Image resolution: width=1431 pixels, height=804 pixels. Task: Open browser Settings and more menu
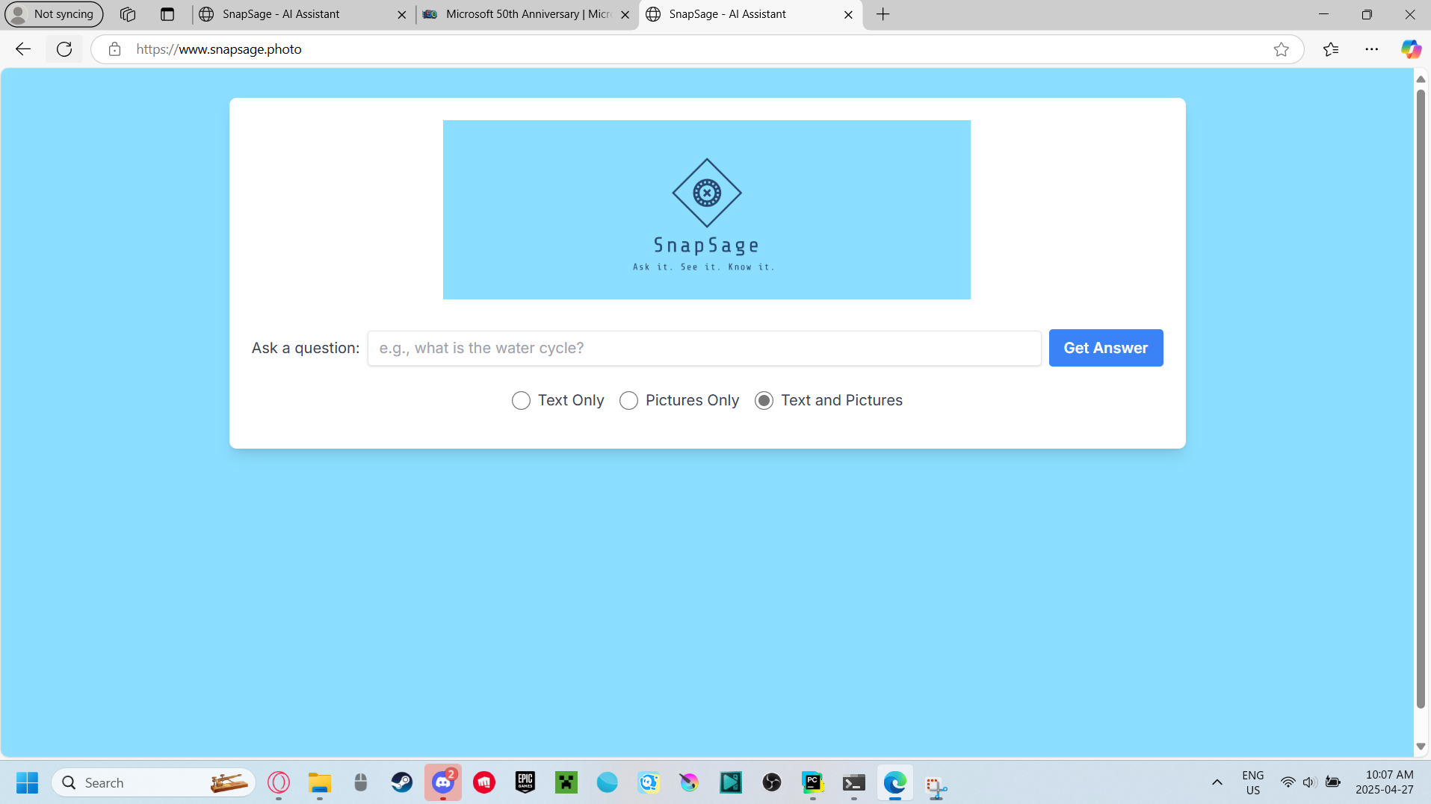point(1372,49)
